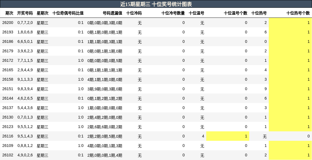Click 十位热号 value 9 in row 26151
Viewport: 312px width, 160px height.
[265, 89]
